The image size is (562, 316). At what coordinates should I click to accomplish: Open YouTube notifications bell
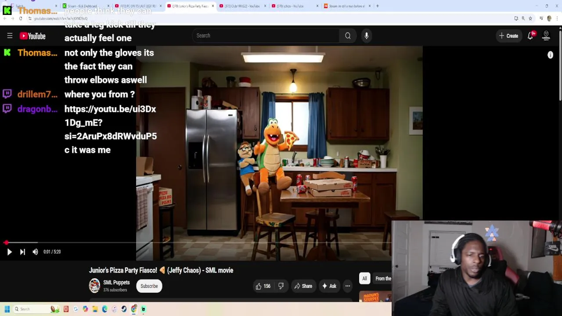(530, 36)
